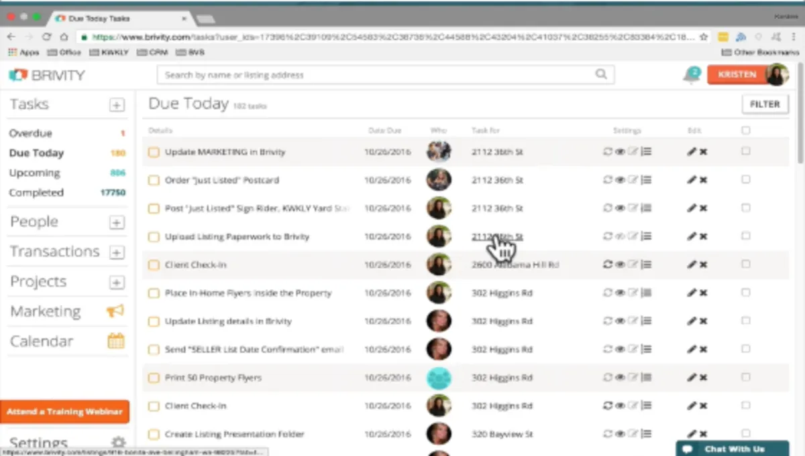805x456 pixels.
Task: Expand People section with plus button
Action: tap(117, 222)
